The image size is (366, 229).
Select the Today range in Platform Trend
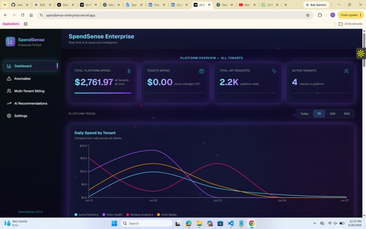point(304,114)
